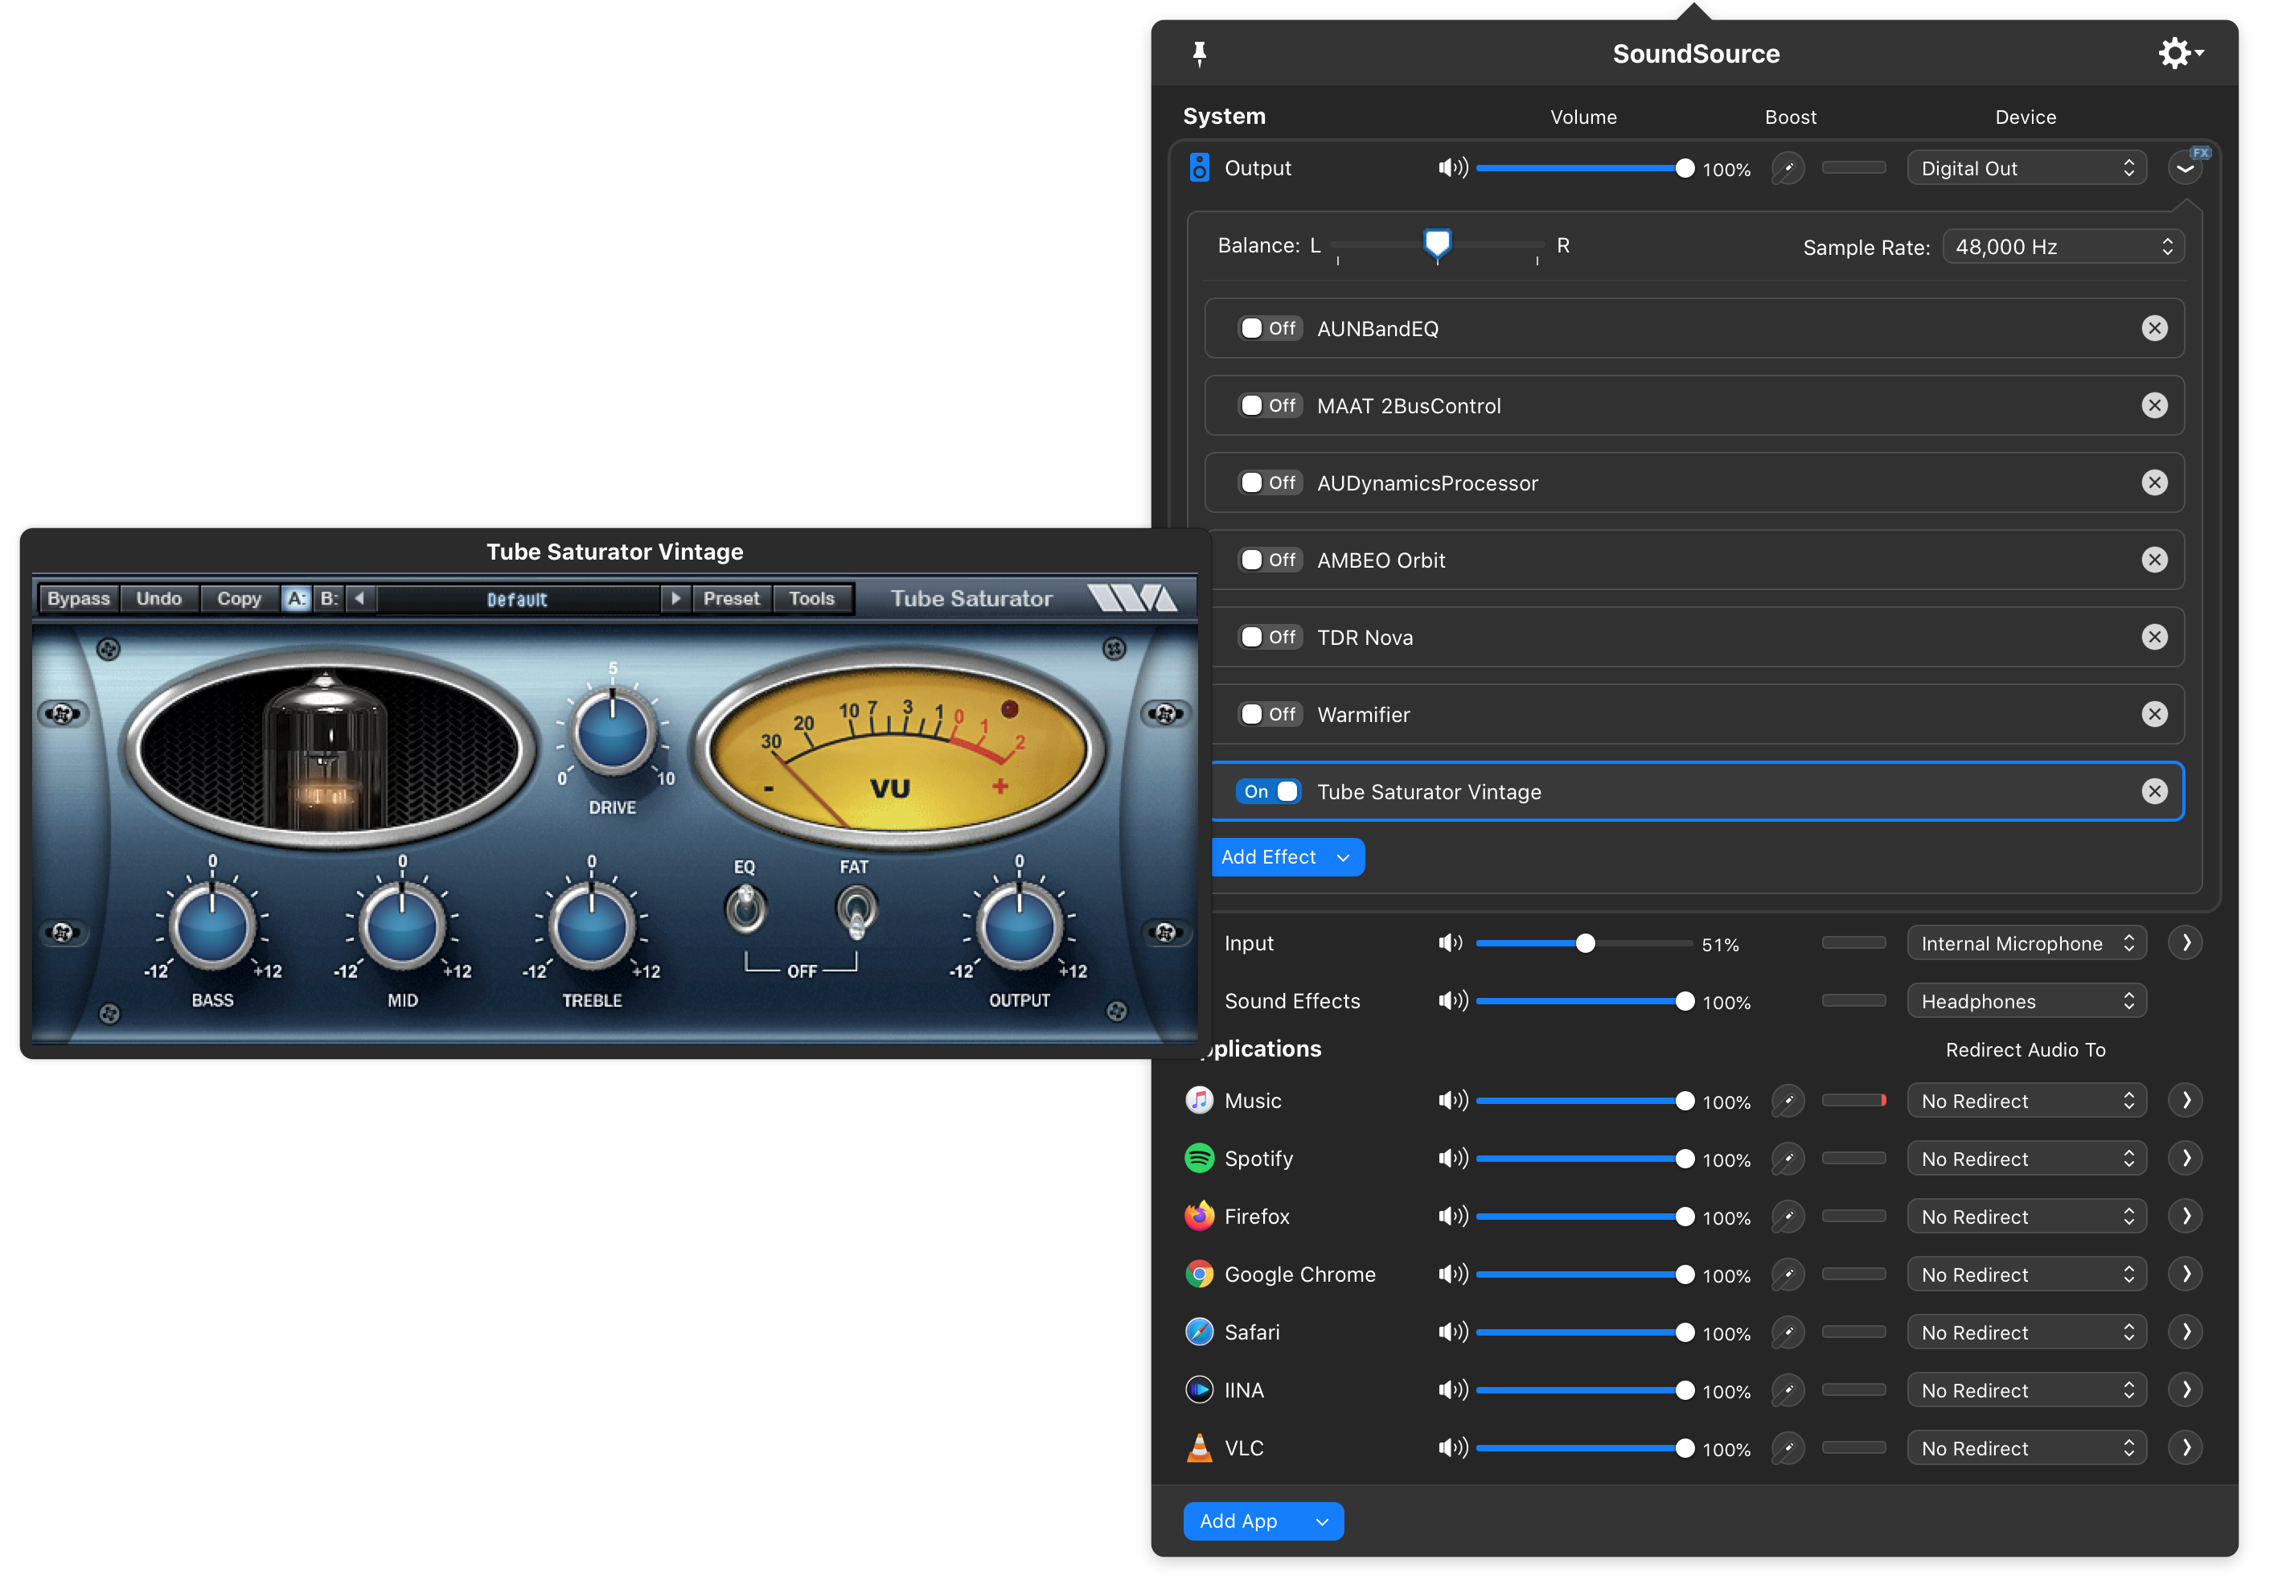Go to next preset arrow in Tube Saturator
2274x1576 pixels.
(675, 598)
